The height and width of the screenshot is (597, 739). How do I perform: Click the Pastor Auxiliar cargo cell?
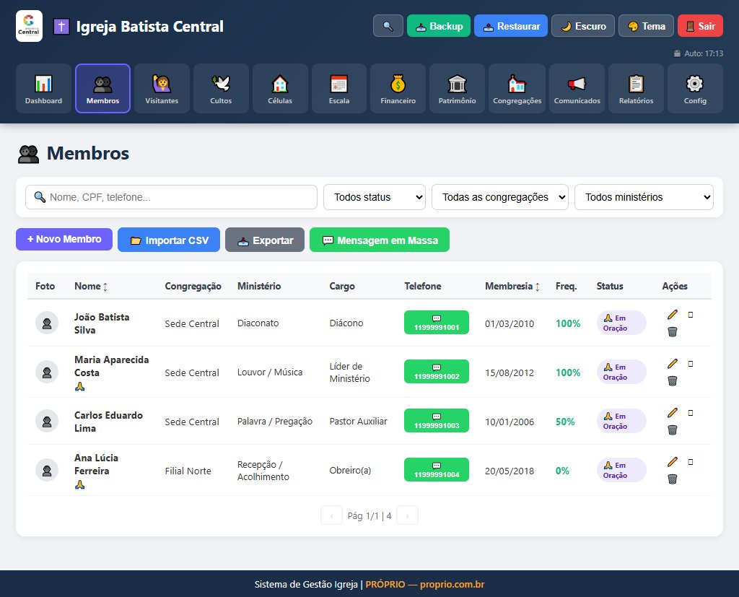(358, 421)
